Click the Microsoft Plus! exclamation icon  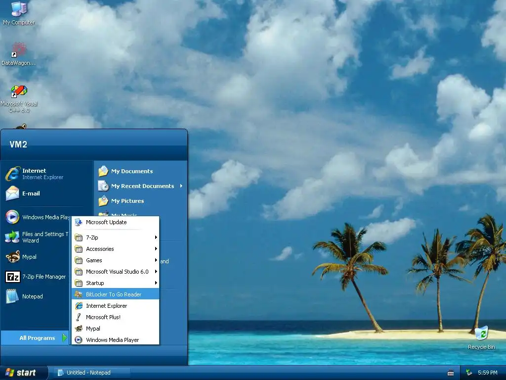(x=79, y=317)
